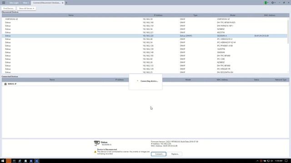
Task: Click the 50230UNI-A model cell in the highlighted row
Action: (222, 36)
